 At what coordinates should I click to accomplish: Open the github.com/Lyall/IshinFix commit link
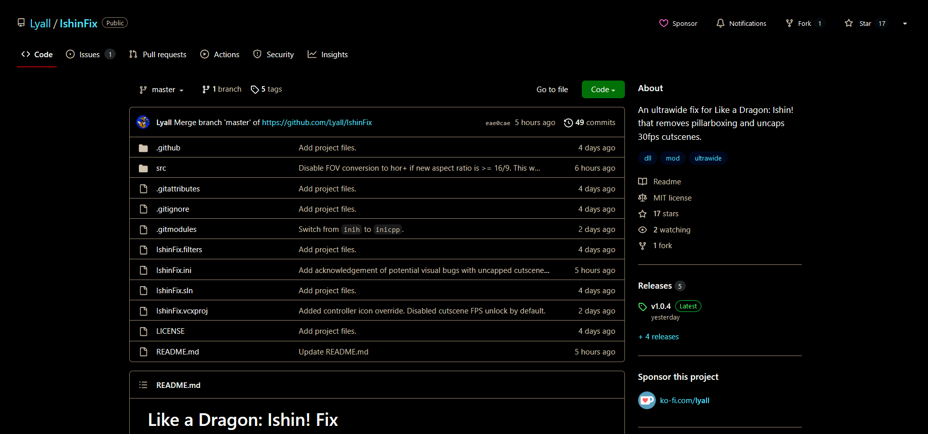(317, 123)
